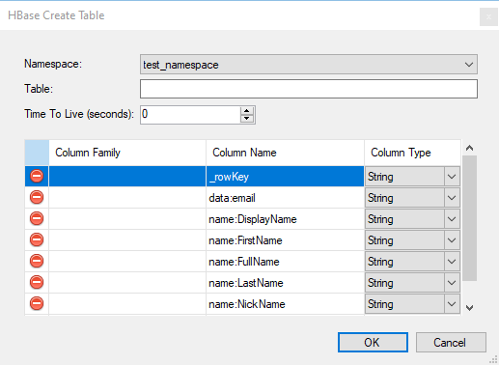Click the Time To Live value field
Viewport: 499px width, 365px height.
click(x=190, y=114)
